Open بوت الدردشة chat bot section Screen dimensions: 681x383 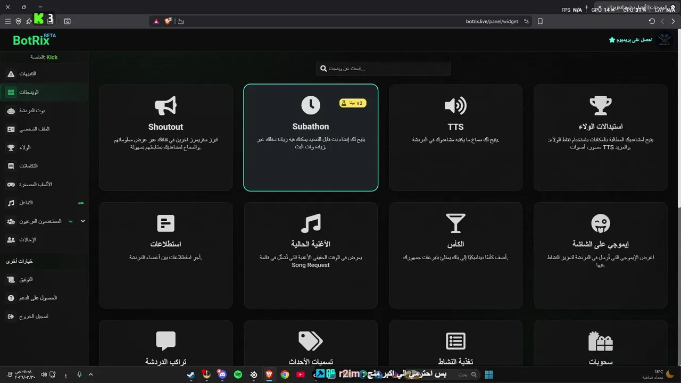pos(44,111)
